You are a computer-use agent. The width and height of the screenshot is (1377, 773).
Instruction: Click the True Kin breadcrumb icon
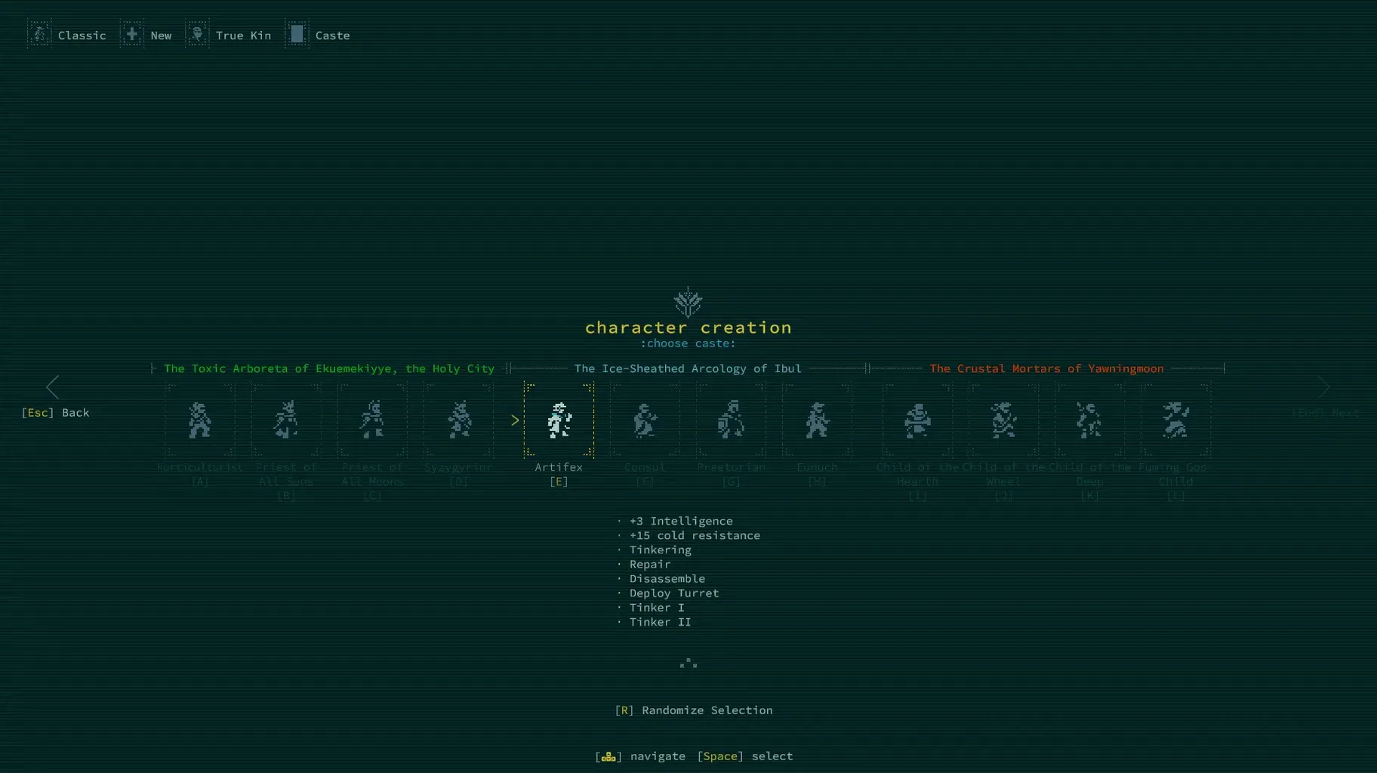(x=197, y=35)
